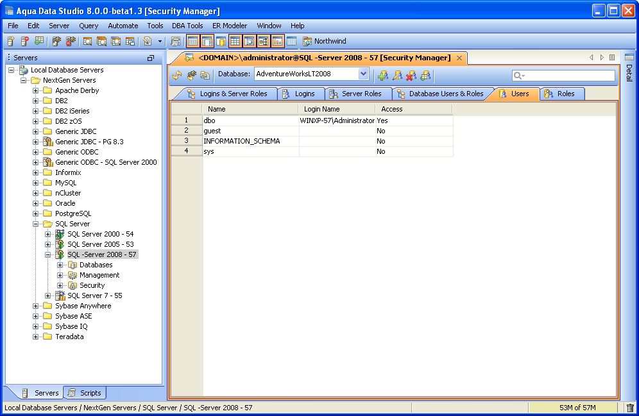The height and width of the screenshot is (416, 639).
Task: Click the Register Server toolbar icon
Action: (11, 41)
